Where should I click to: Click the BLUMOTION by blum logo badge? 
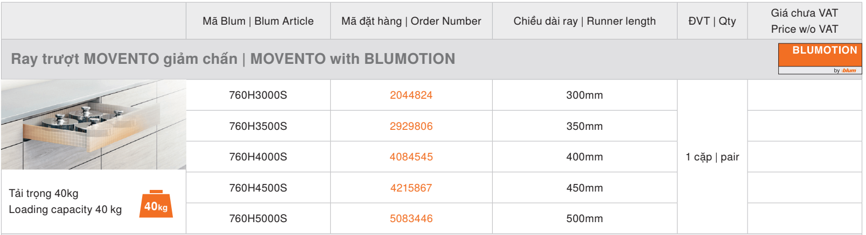coord(820,58)
